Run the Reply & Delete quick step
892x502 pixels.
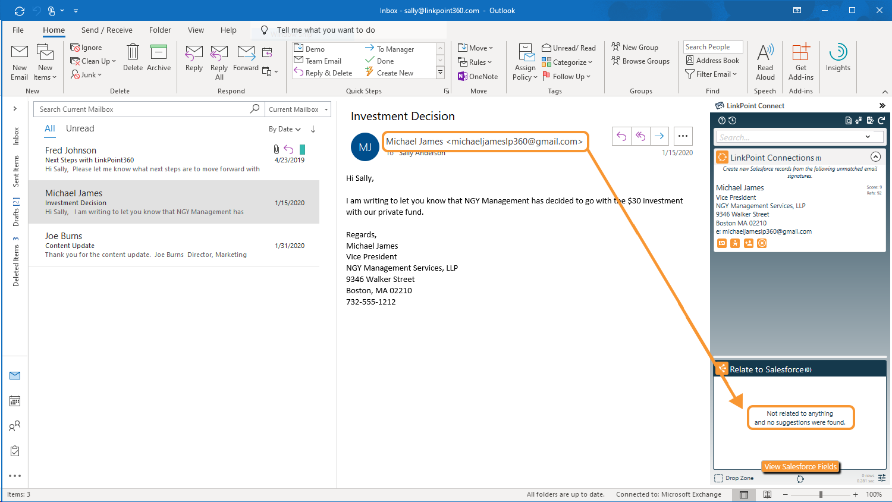[323, 73]
